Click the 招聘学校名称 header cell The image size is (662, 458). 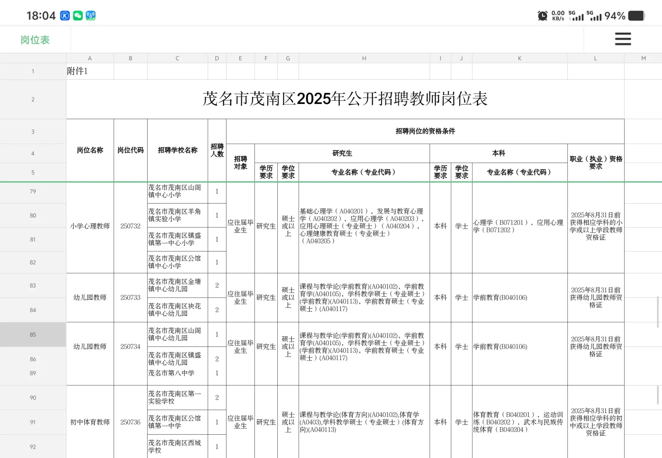pyautogui.click(x=178, y=150)
